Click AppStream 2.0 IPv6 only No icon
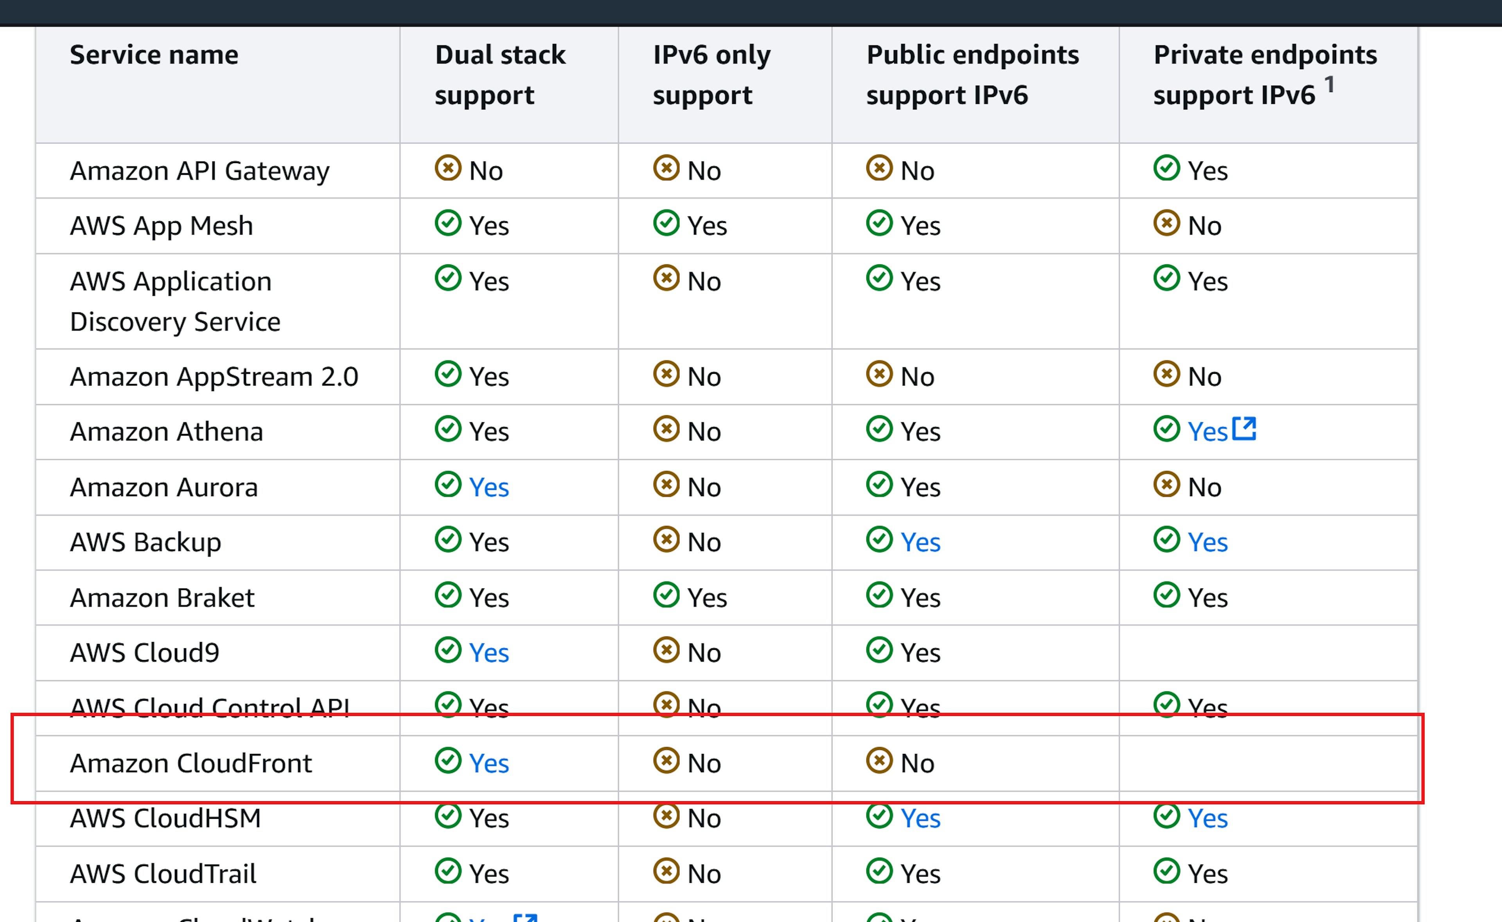 666,374
